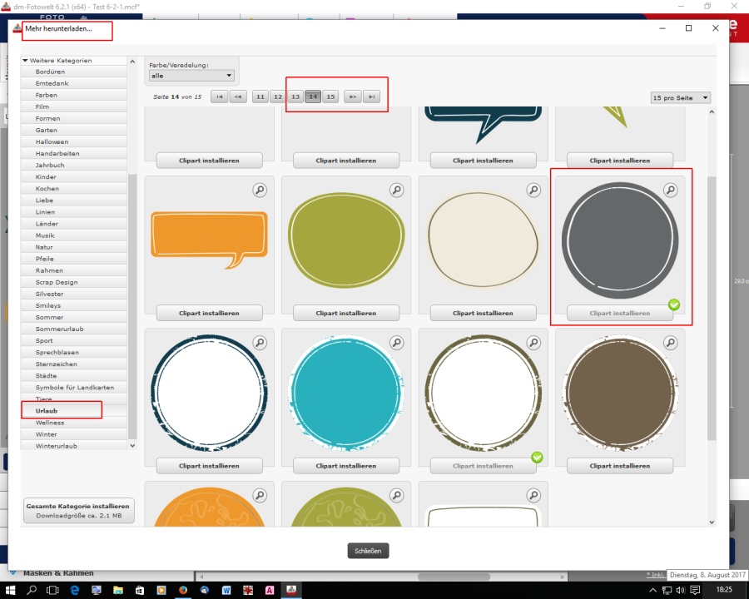Go to page 15

tap(330, 97)
